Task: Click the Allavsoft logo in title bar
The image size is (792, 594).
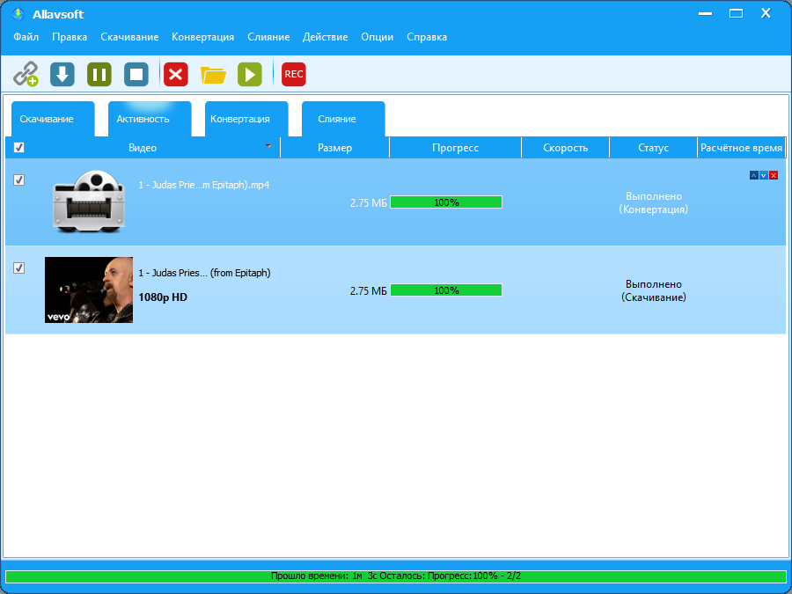Action: point(18,13)
